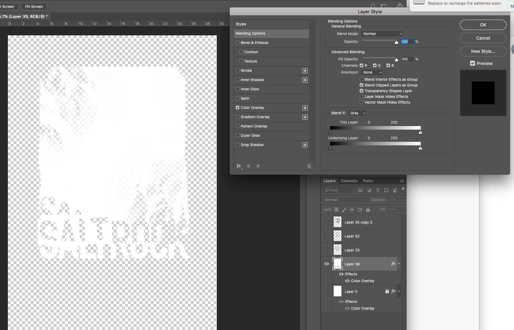Click the fx icon on Layer 0
Viewport: 514px width, 330px height.
393,291
